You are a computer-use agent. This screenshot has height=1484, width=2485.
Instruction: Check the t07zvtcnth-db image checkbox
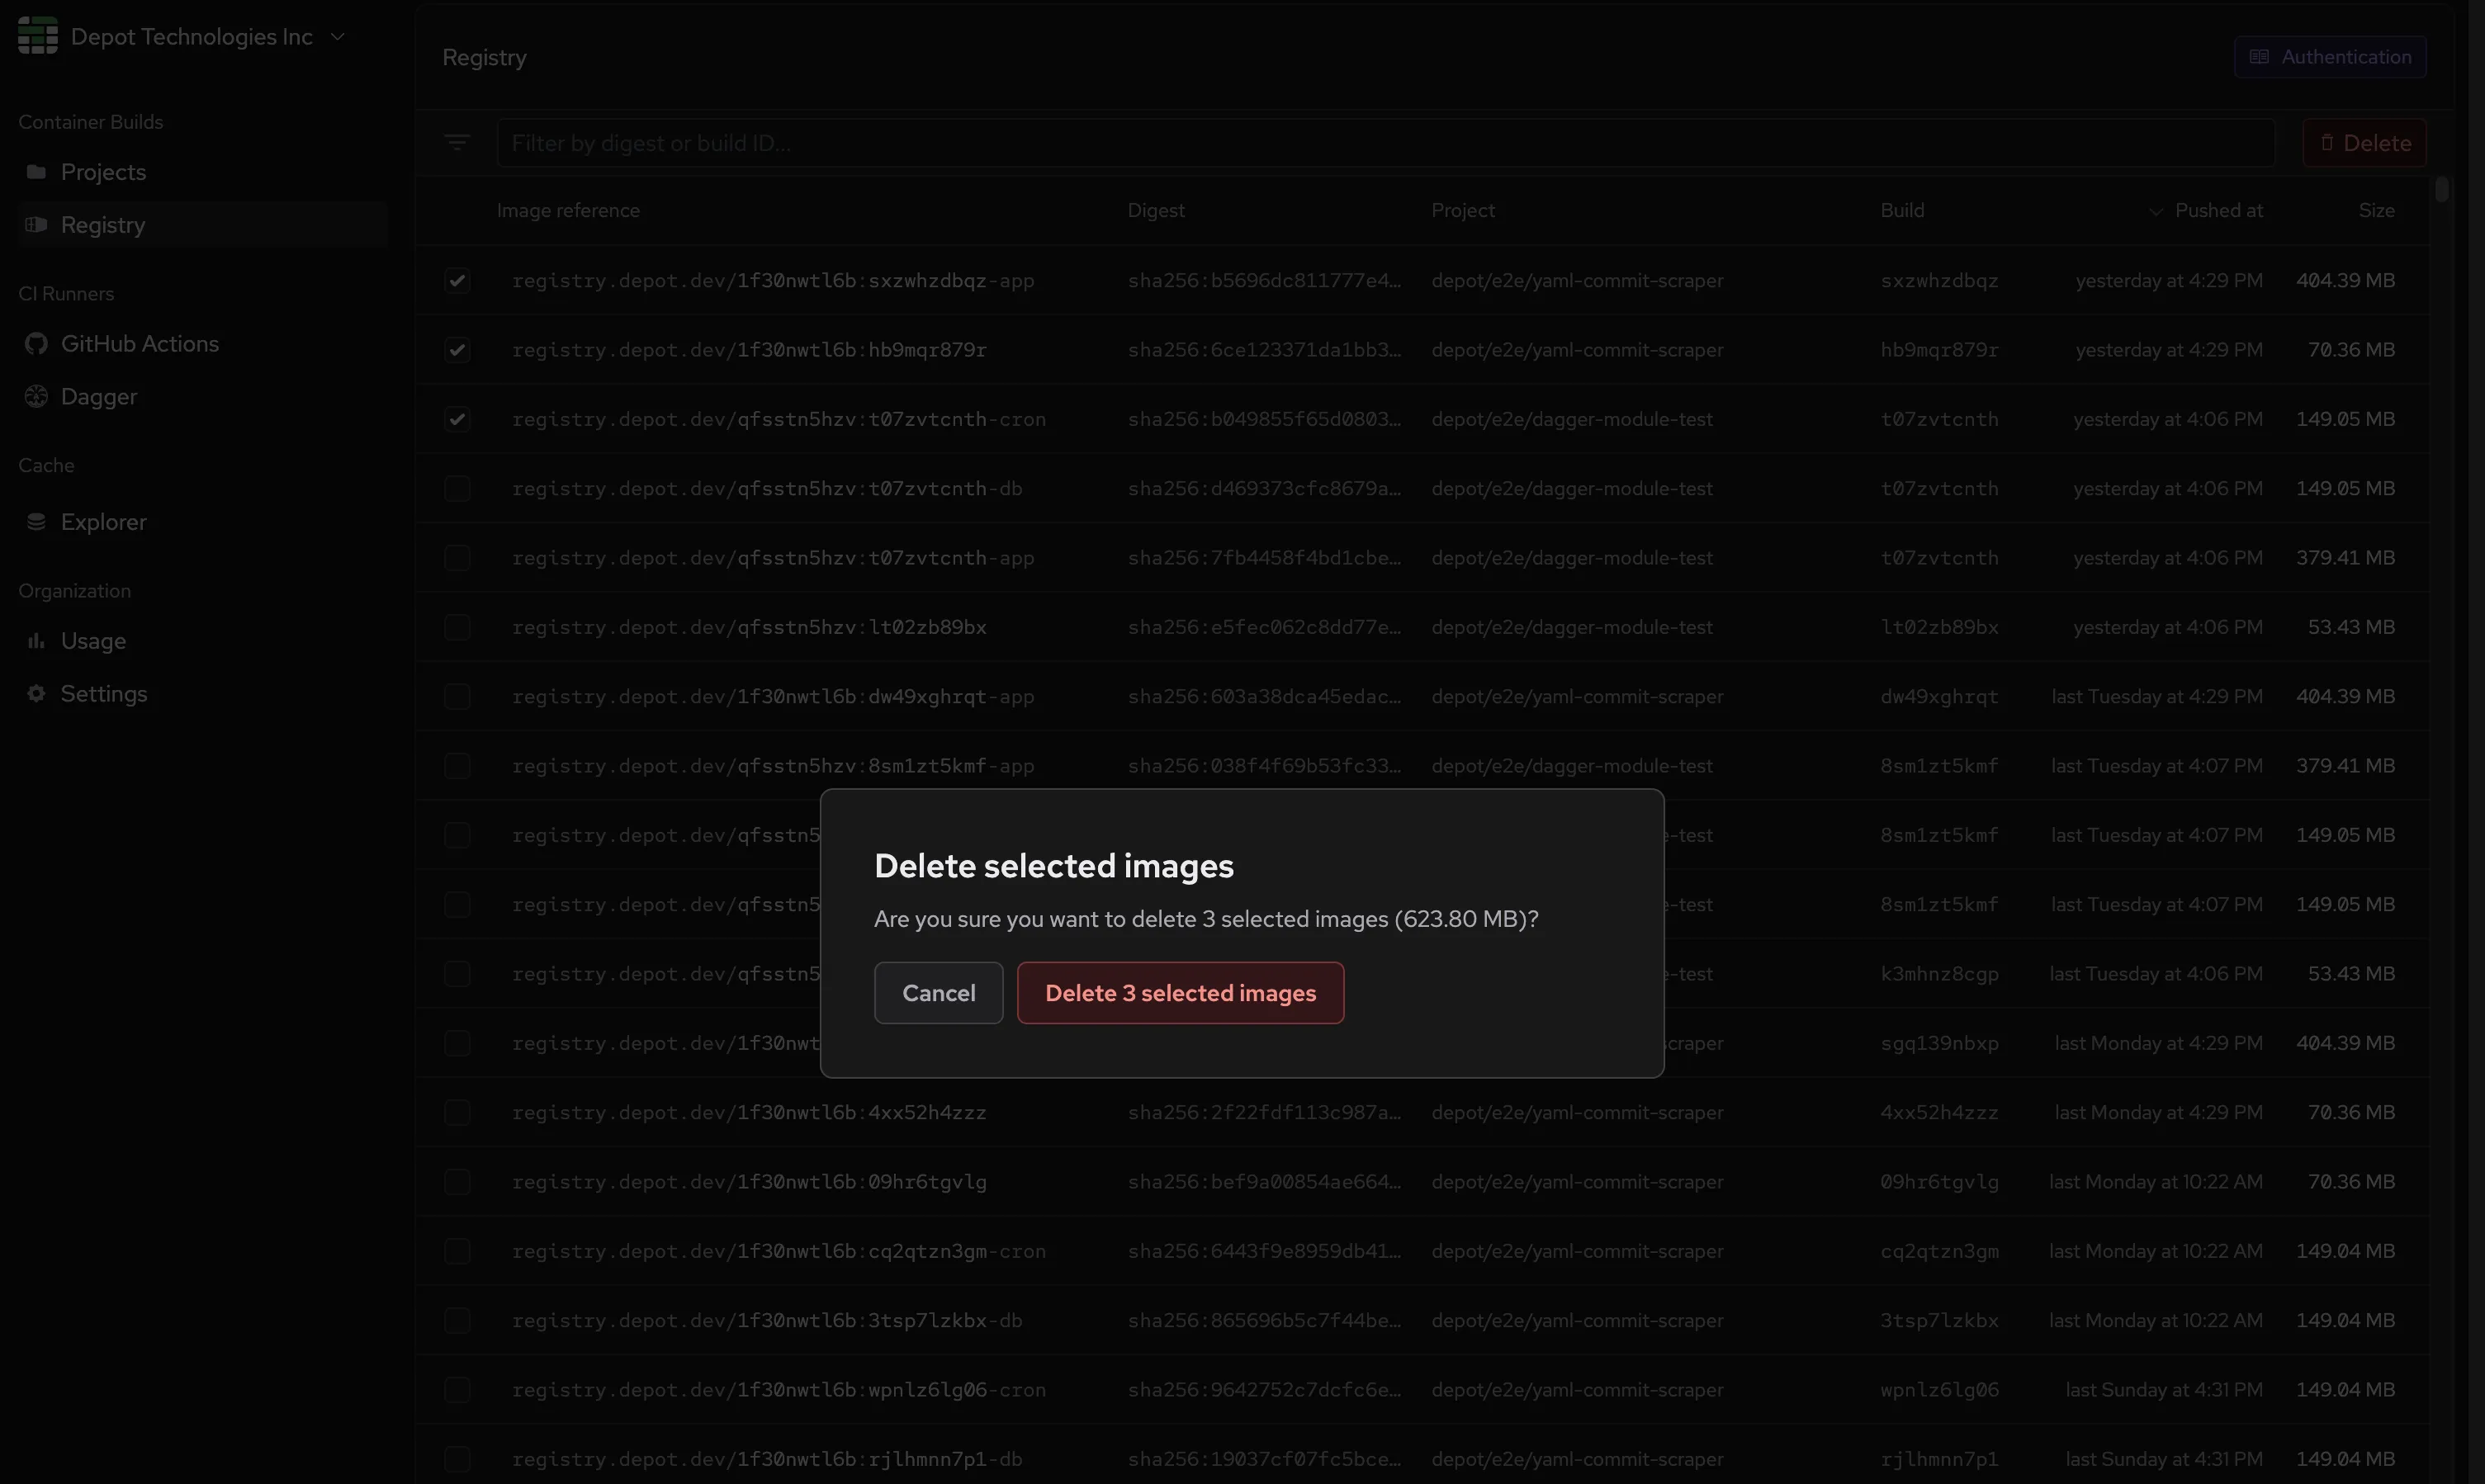(x=457, y=489)
